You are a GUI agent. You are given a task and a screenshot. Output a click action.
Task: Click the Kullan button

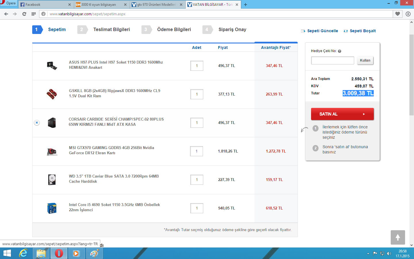point(365,60)
